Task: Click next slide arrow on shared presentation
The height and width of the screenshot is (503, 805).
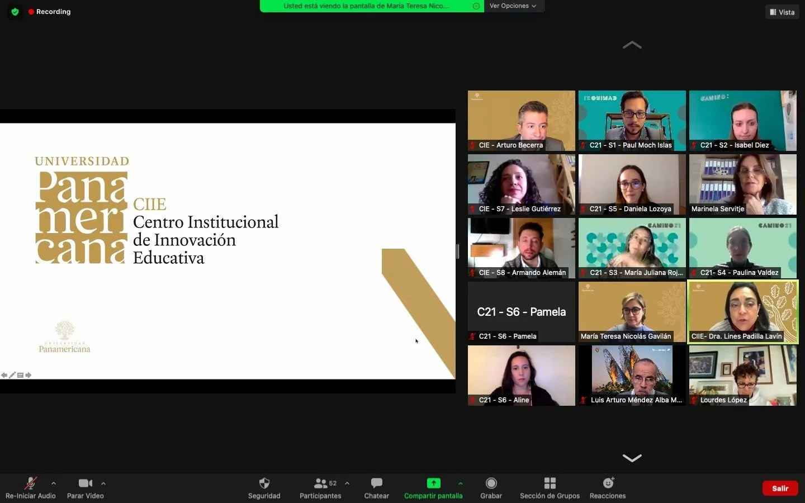Action: point(29,375)
